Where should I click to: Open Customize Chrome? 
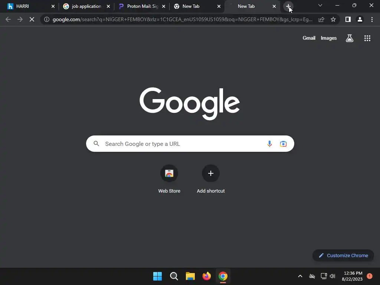(343, 255)
